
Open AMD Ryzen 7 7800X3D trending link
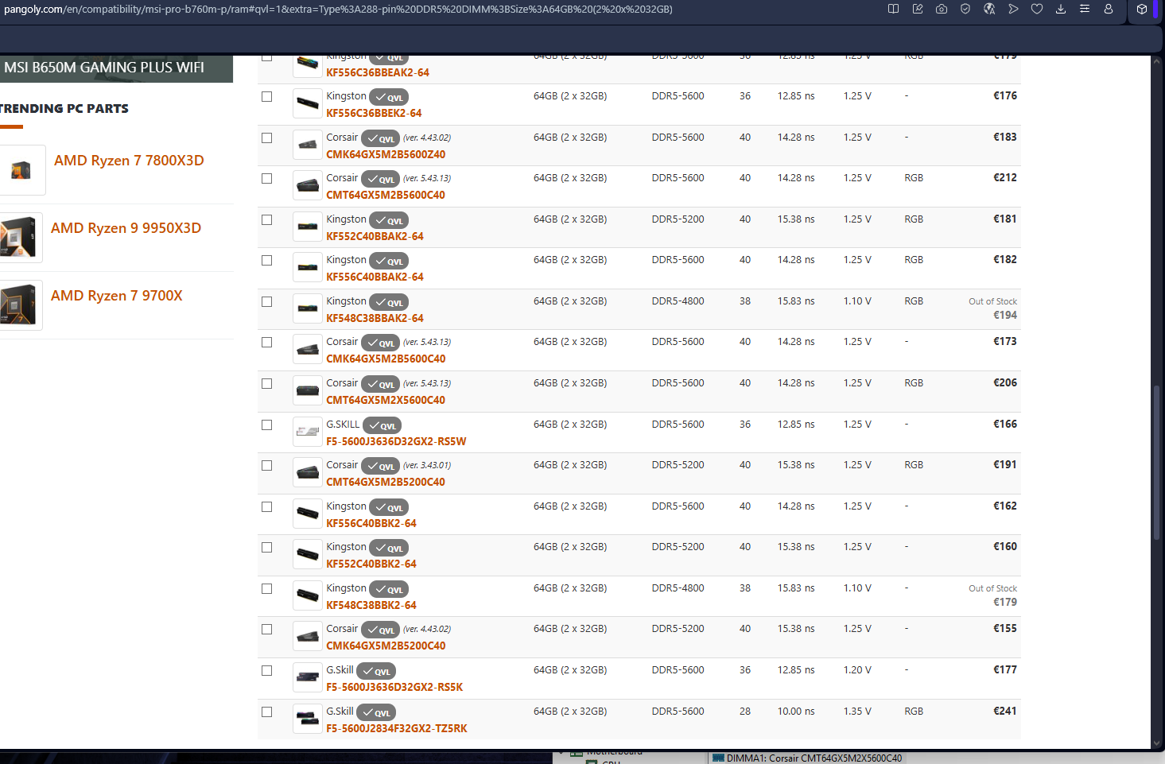(x=129, y=161)
